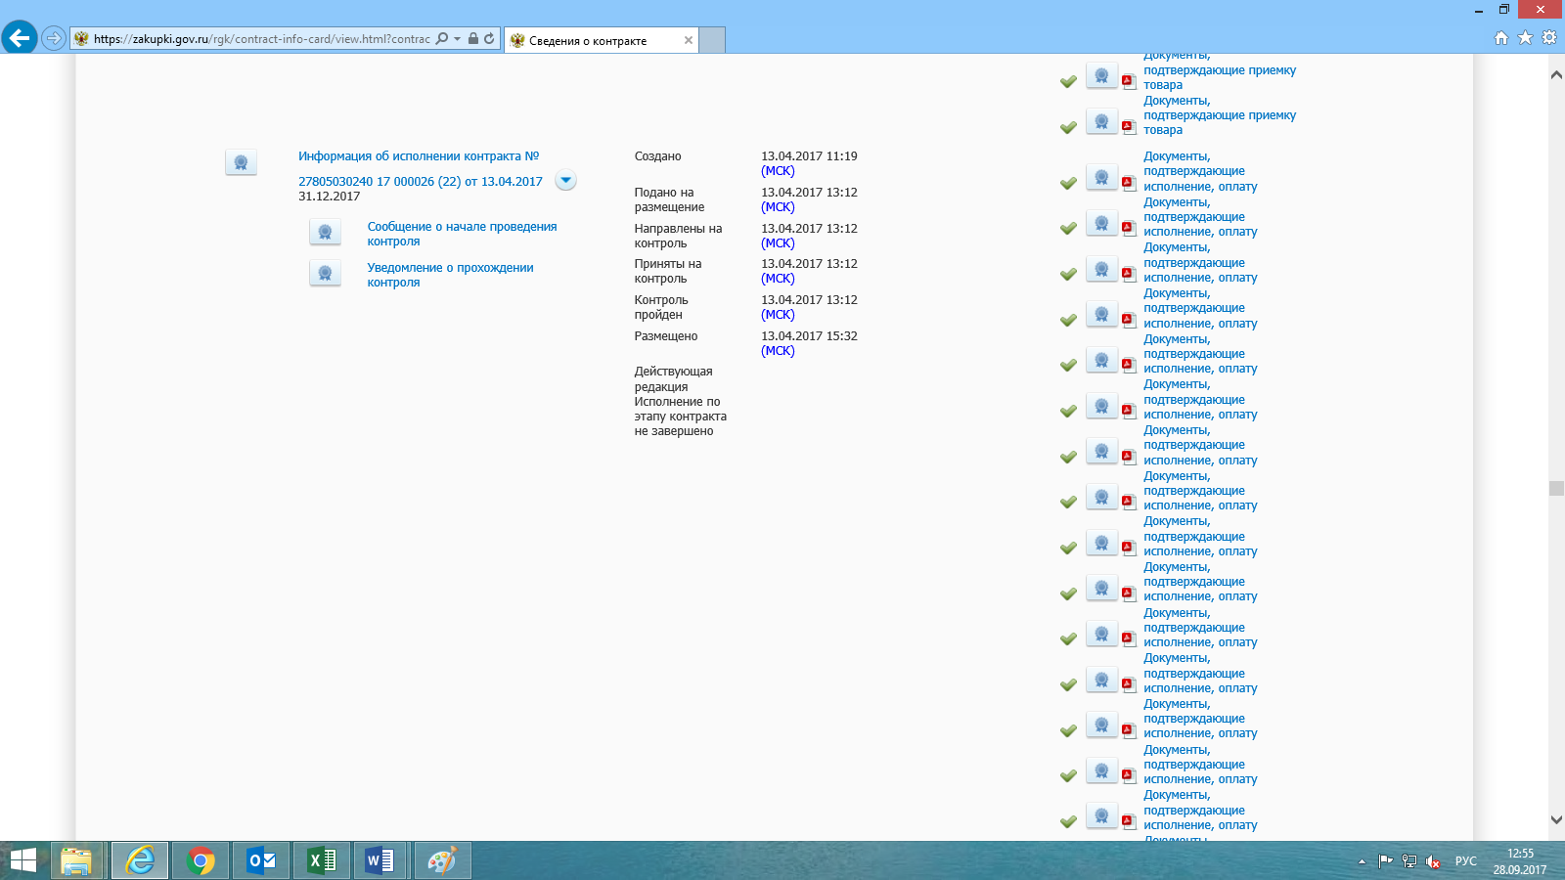Screen dimensions: 1565x880
Task: Open Paint from the taskbar
Action: [x=442, y=861]
